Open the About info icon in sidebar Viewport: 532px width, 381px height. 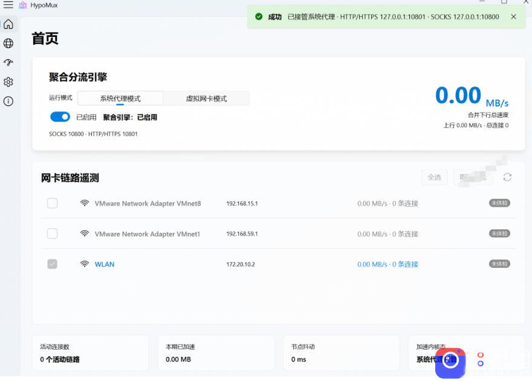pos(8,101)
